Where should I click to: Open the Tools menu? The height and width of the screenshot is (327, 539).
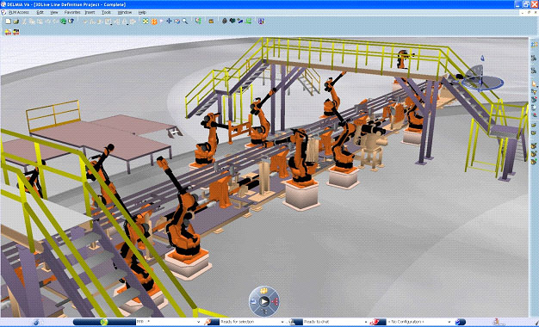coord(106,12)
